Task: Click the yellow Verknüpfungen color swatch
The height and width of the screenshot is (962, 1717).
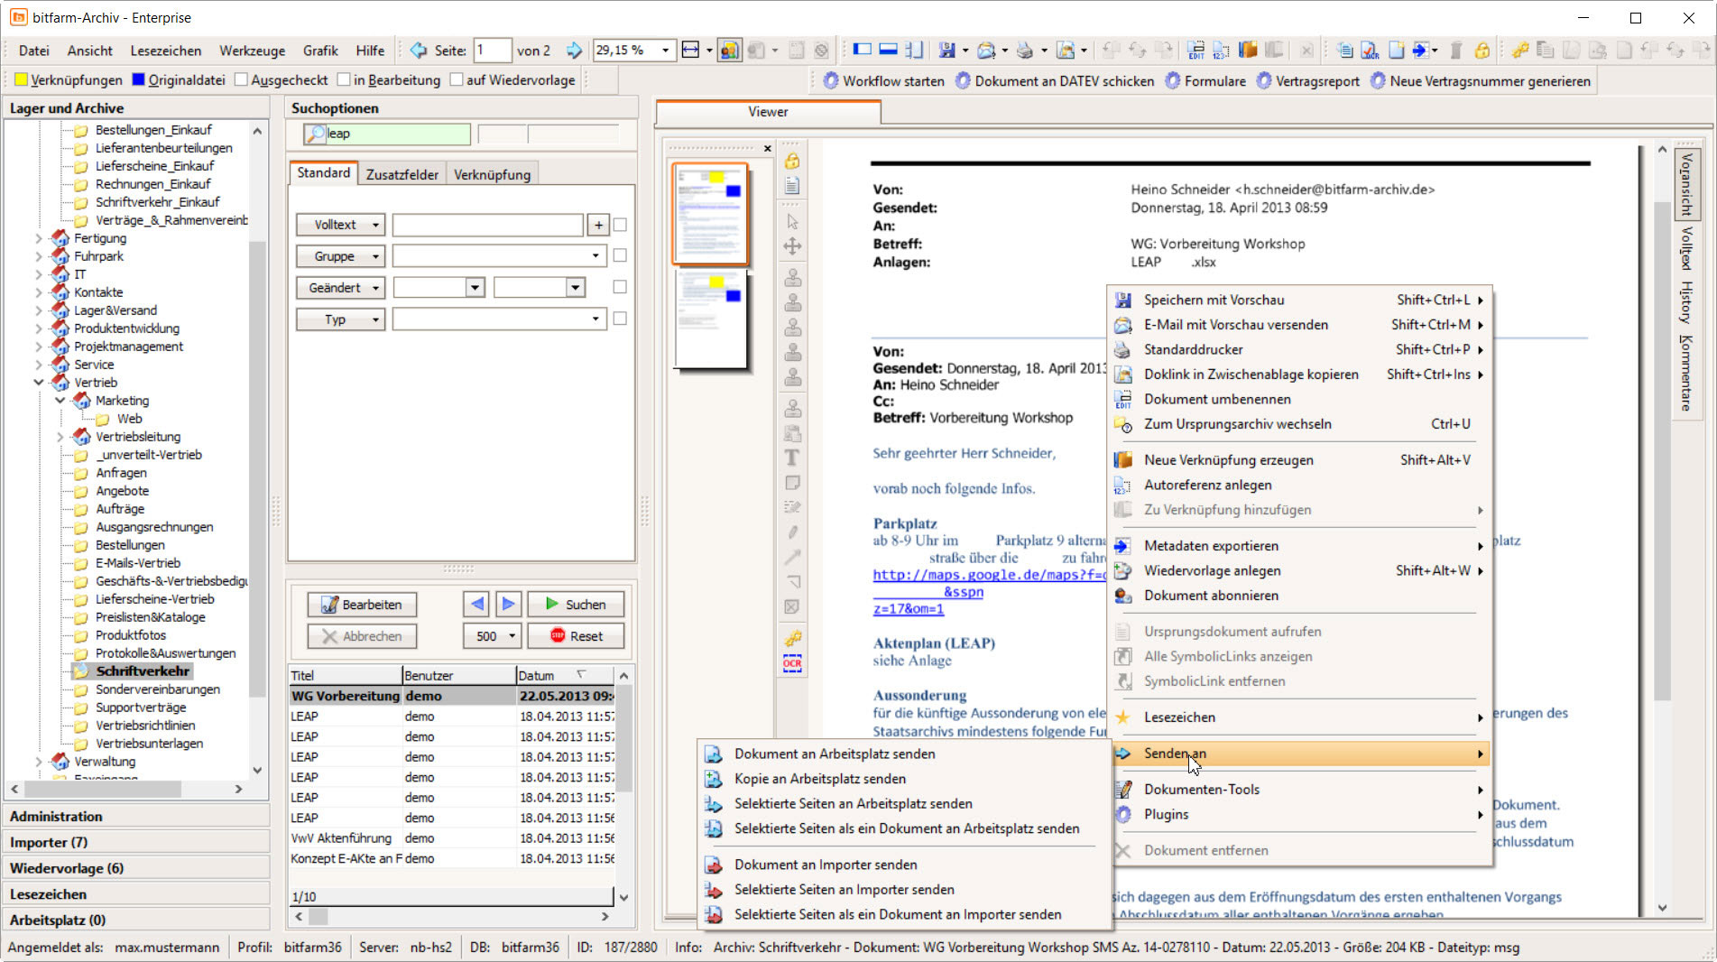Action: tap(21, 79)
